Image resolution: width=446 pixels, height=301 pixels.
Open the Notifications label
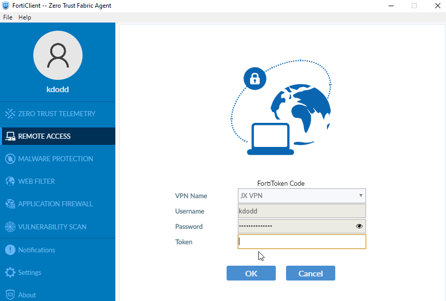point(37,250)
